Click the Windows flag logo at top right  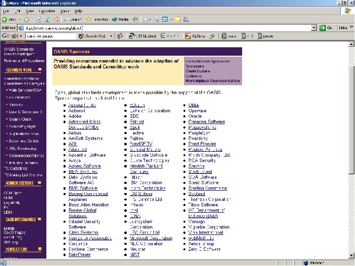point(348,11)
